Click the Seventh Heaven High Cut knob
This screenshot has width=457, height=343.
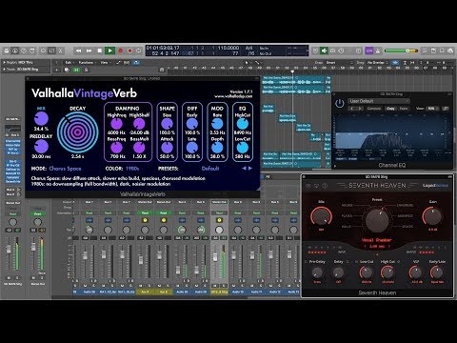387,272
